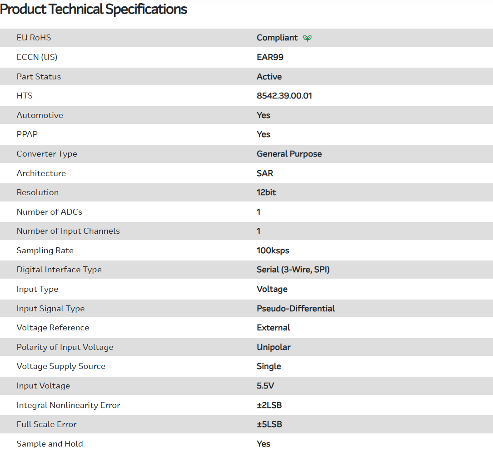Select the 100ksps sampling rate value
The height and width of the screenshot is (452, 493).
[273, 251]
